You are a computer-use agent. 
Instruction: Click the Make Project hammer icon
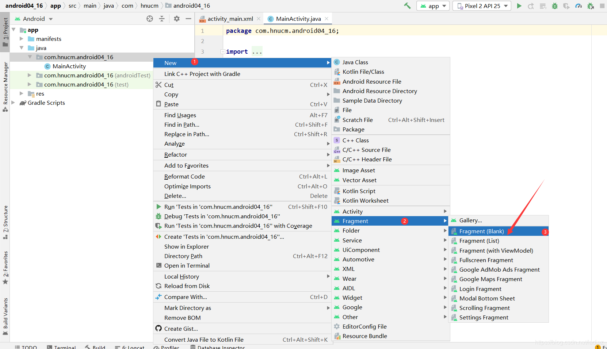click(x=407, y=6)
